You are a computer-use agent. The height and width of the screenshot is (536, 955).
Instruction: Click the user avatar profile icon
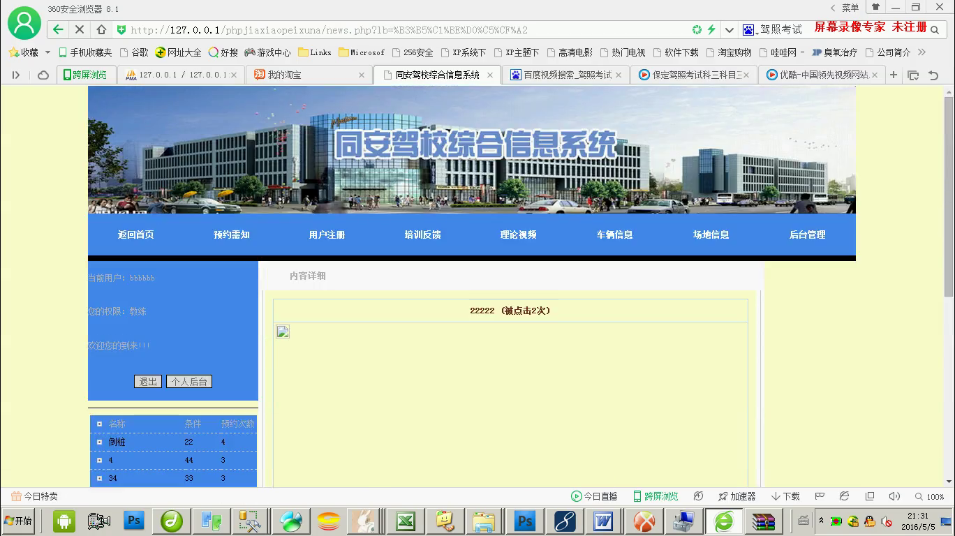point(24,23)
